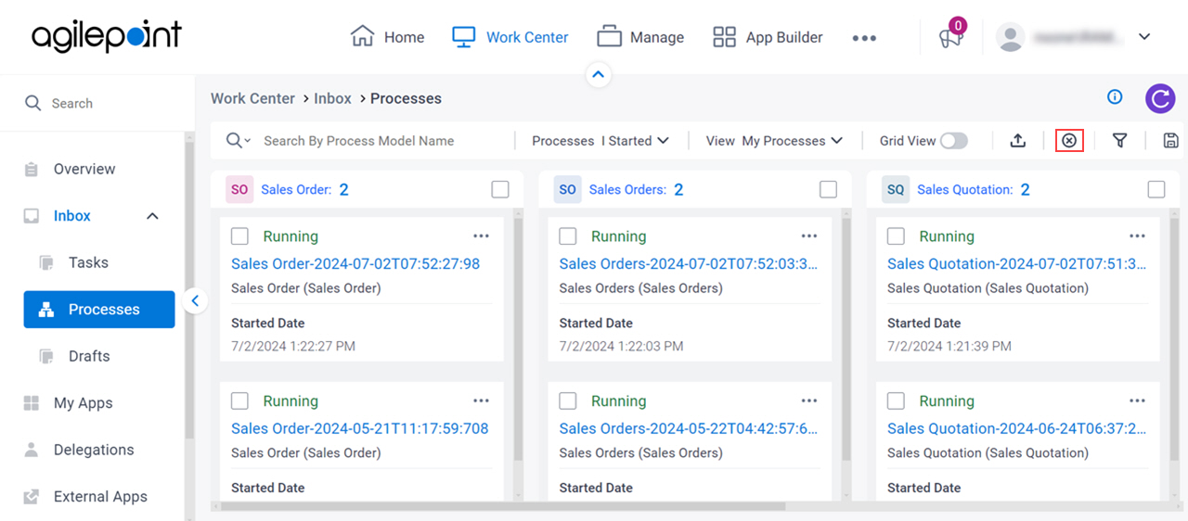
Task: Click the export upload icon in toolbar
Action: coord(1018,141)
